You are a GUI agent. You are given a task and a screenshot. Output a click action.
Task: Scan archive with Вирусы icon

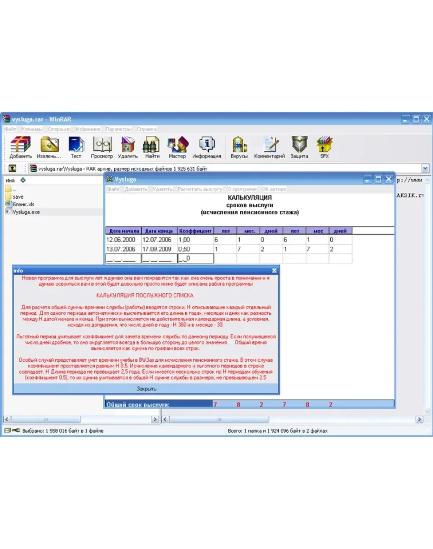click(239, 145)
